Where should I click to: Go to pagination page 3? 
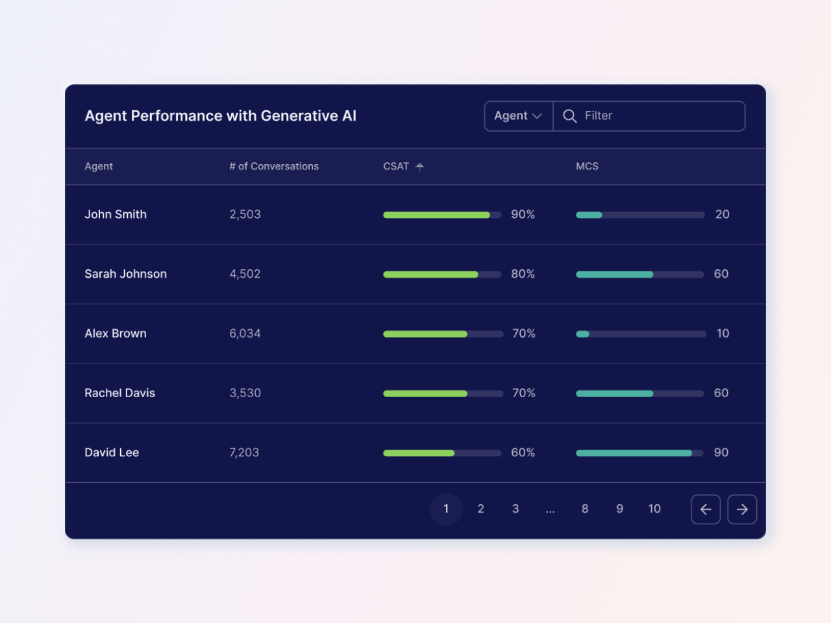pos(515,509)
